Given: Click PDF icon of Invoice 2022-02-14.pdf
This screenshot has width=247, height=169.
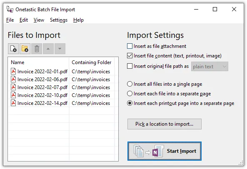Looking at the screenshot, I should pyautogui.click(x=13, y=103).
